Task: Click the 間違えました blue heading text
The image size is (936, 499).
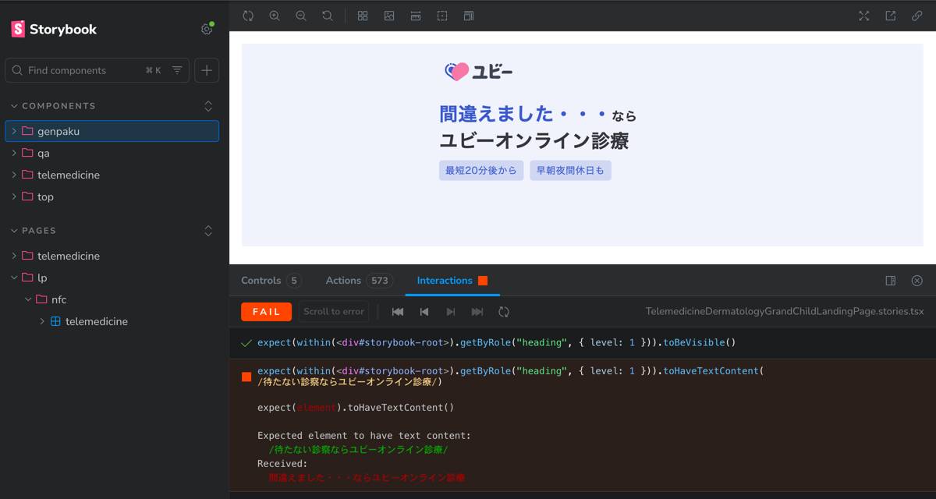Action: (524, 115)
